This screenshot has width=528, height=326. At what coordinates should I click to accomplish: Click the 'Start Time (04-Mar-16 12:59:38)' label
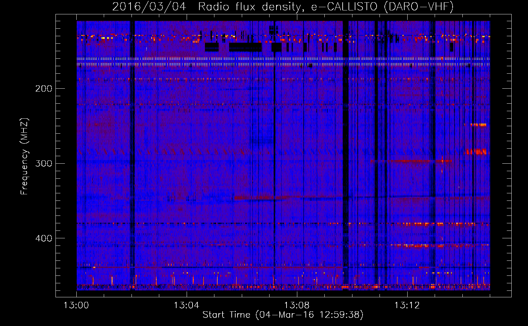(x=283, y=315)
